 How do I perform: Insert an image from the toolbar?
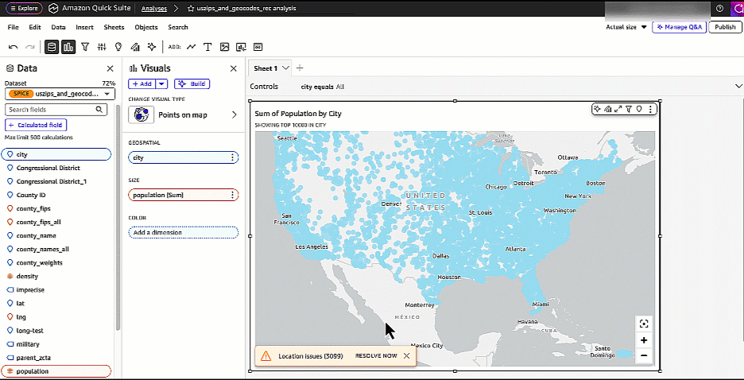pyautogui.click(x=225, y=47)
